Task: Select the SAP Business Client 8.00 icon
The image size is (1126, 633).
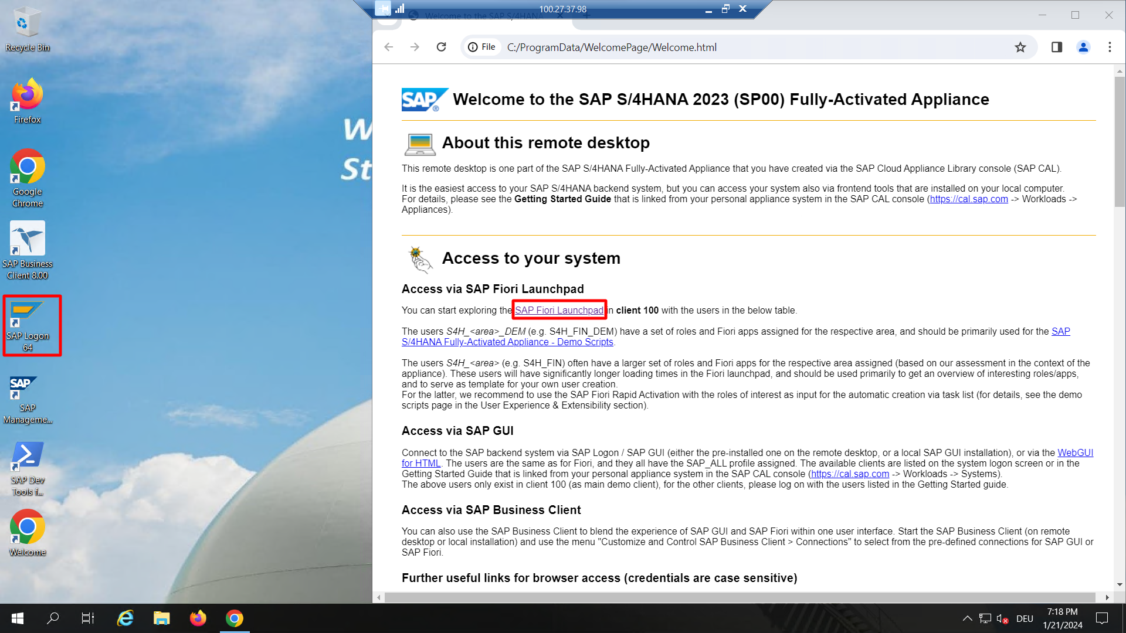Action: click(27, 250)
